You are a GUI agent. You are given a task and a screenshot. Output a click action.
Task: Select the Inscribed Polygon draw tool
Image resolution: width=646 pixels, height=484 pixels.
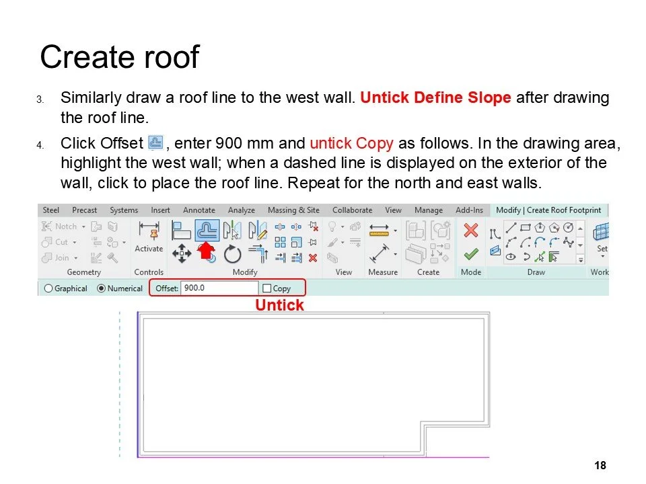click(x=540, y=227)
